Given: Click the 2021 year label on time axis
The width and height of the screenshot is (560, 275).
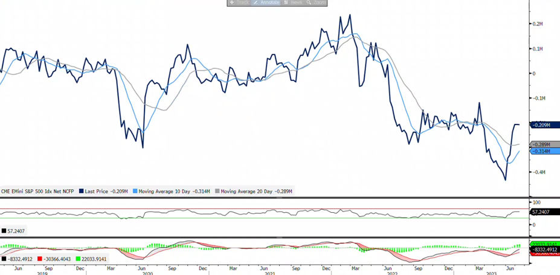Looking at the screenshot, I should point(269,273).
